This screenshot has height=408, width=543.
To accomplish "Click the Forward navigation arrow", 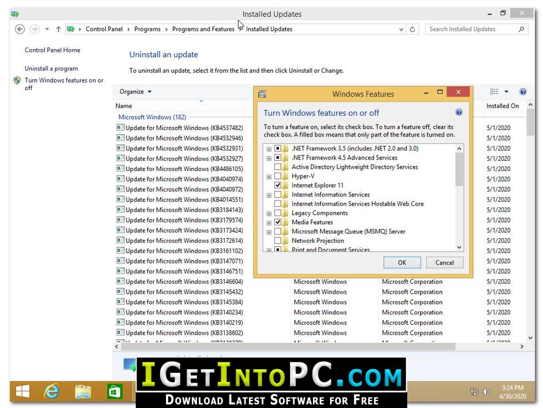I will point(34,29).
